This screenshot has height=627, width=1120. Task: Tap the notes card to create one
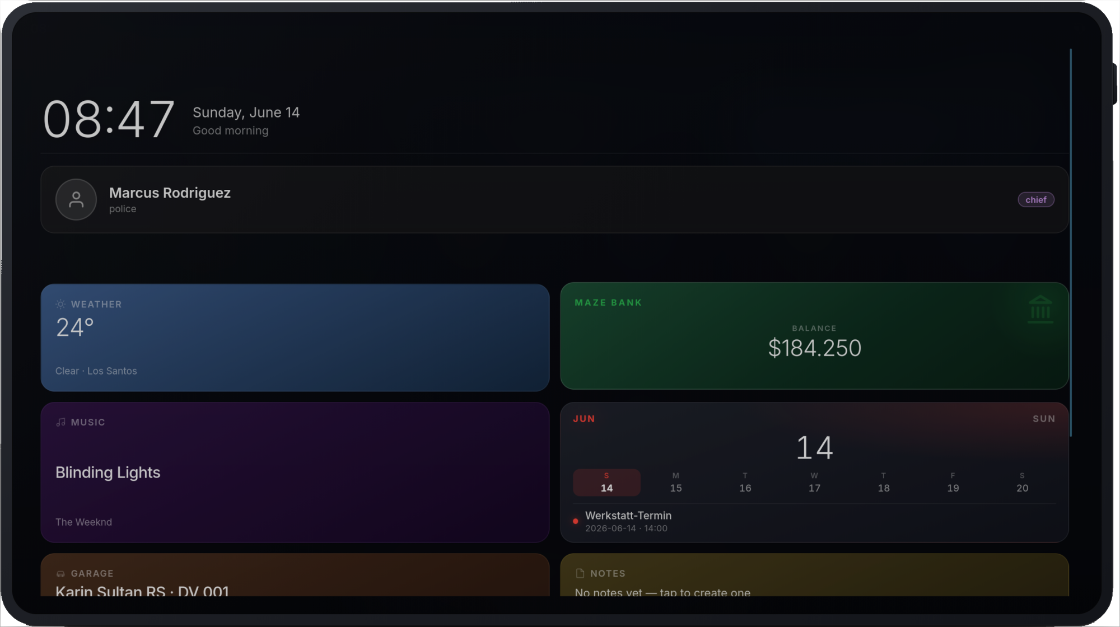tap(814, 575)
